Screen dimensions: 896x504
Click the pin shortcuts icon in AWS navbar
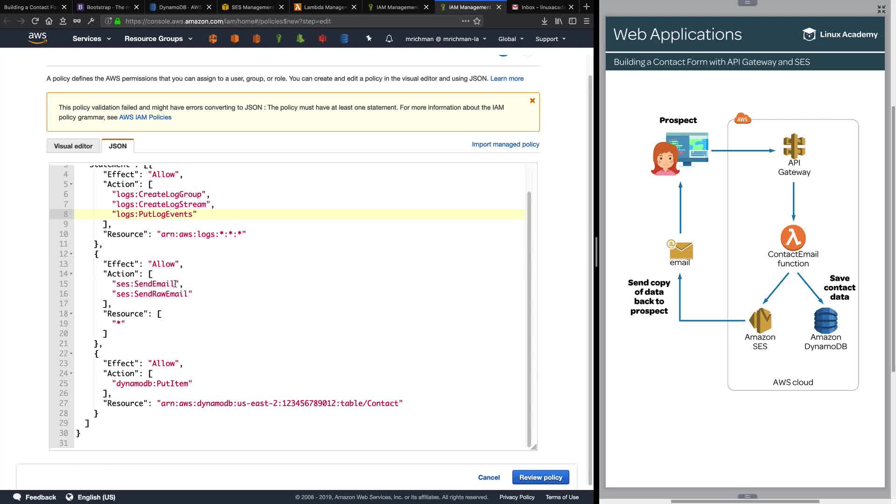[369, 39]
